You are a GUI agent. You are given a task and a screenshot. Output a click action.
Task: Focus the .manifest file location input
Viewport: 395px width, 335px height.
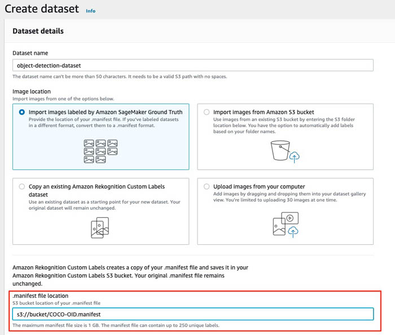pyautogui.click(x=193, y=314)
